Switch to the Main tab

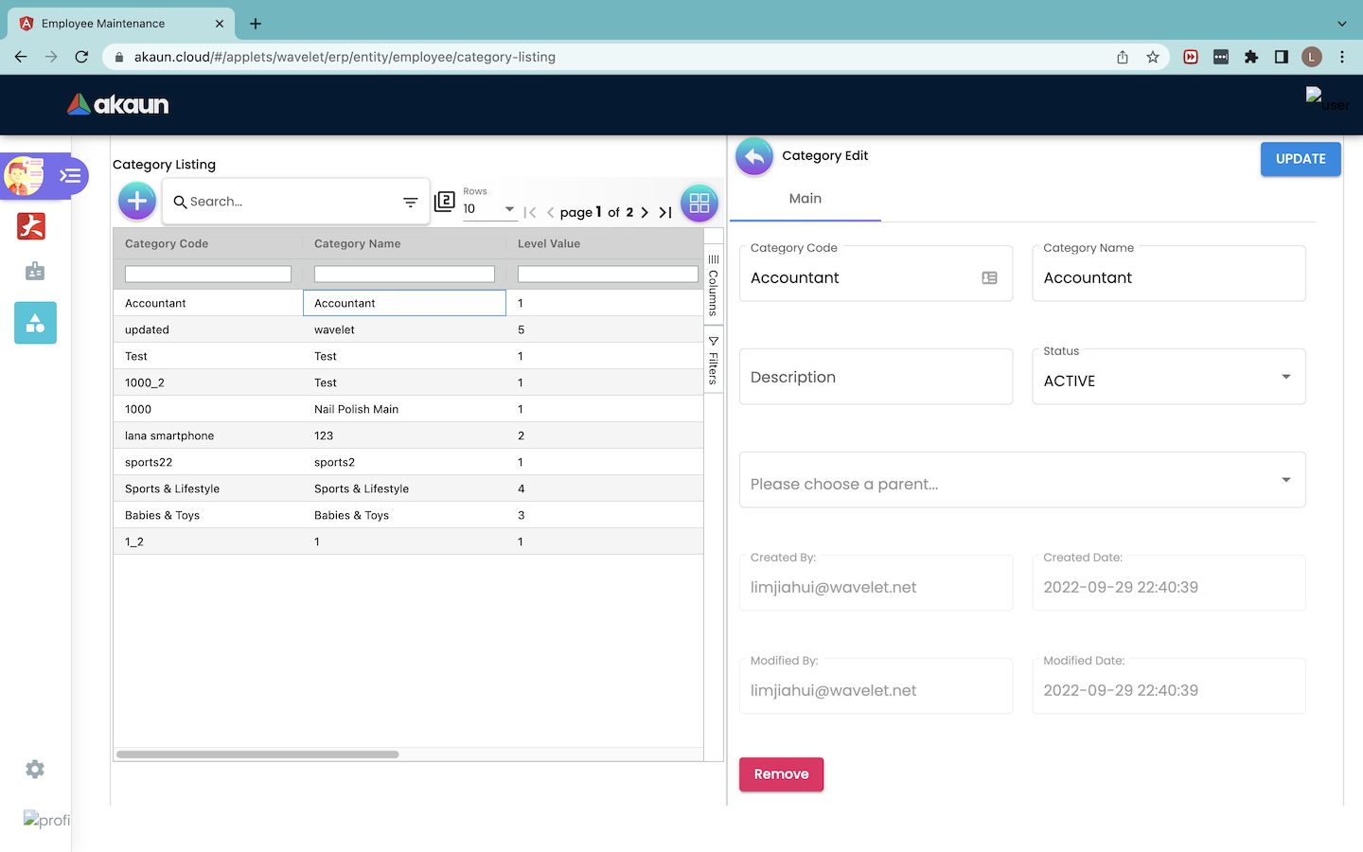805,199
